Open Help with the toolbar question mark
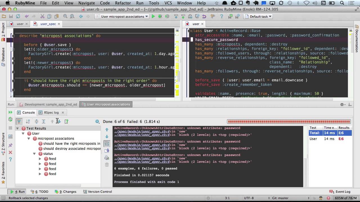The width and height of the screenshot is (360, 202). coord(221,17)
